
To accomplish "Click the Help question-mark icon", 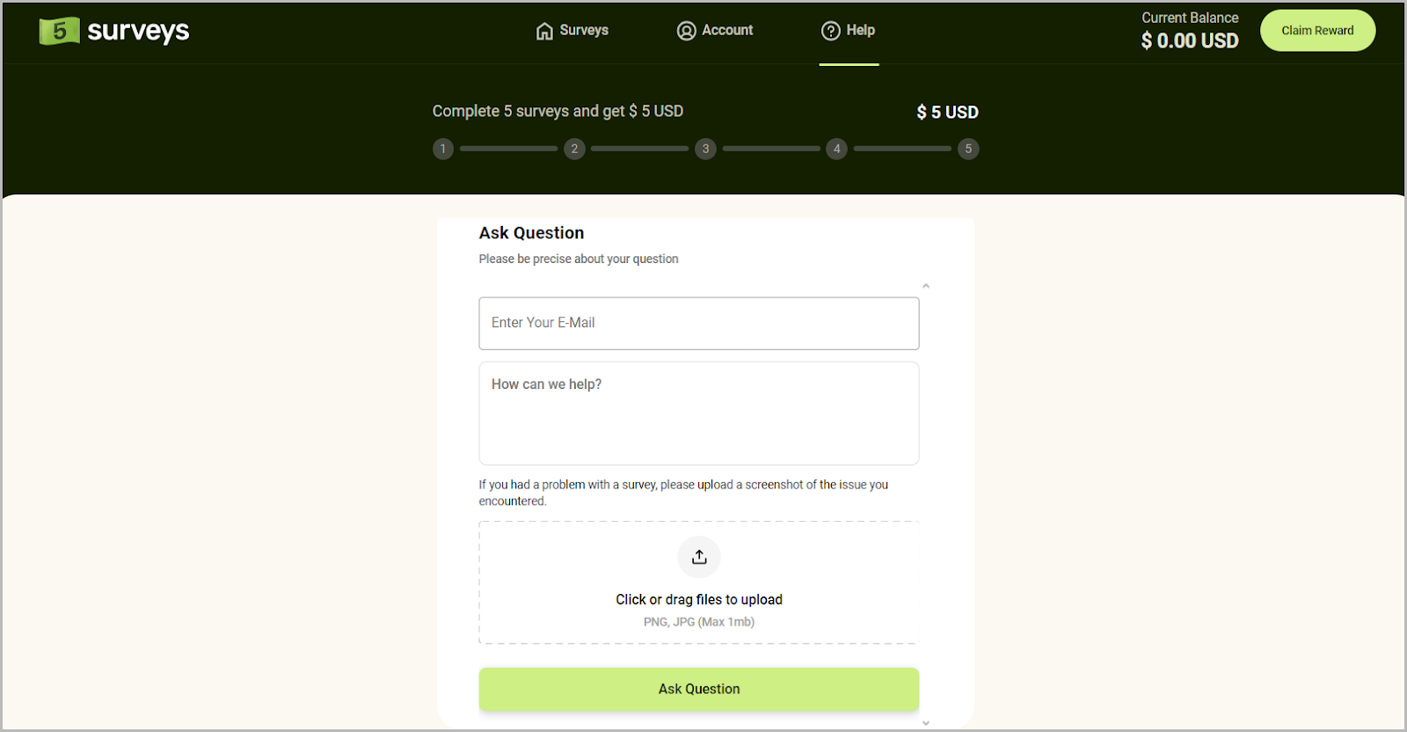I will (830, 30).
